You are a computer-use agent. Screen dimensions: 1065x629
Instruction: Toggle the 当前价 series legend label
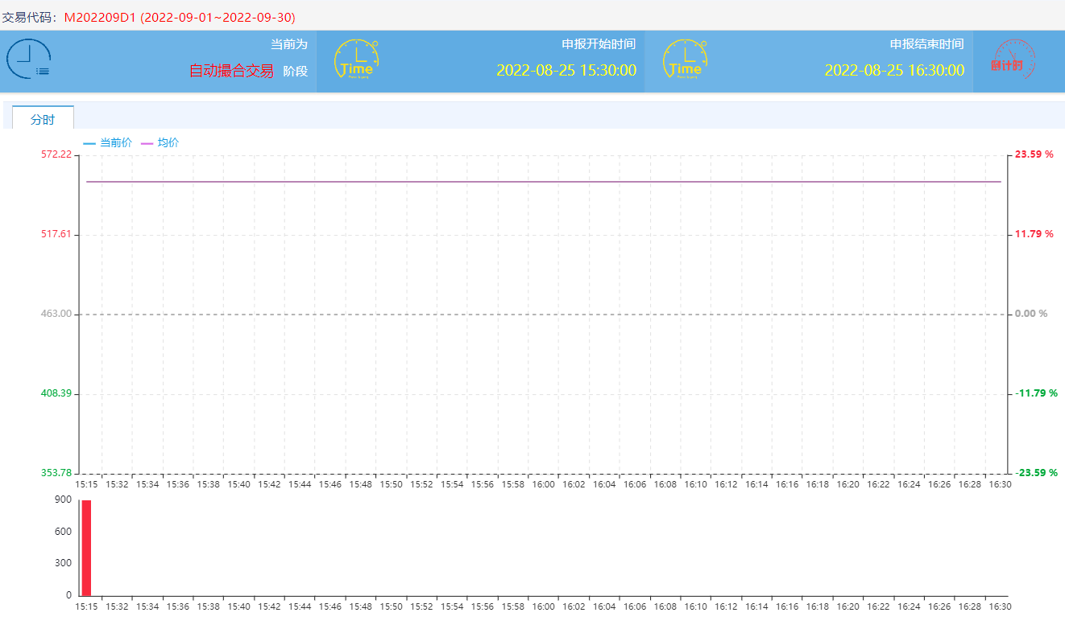click(x=116, y=143)
